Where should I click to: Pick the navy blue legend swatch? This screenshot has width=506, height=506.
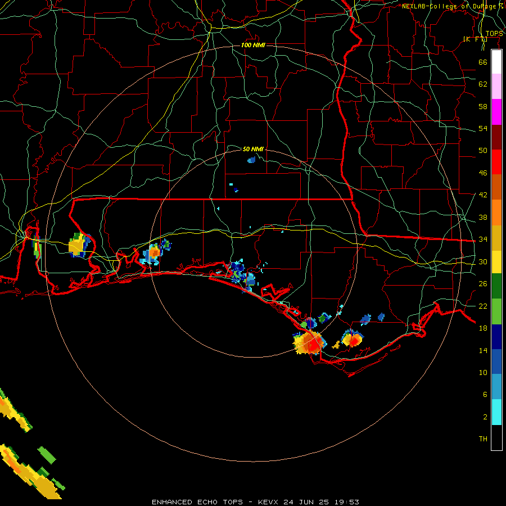point(496,337)
